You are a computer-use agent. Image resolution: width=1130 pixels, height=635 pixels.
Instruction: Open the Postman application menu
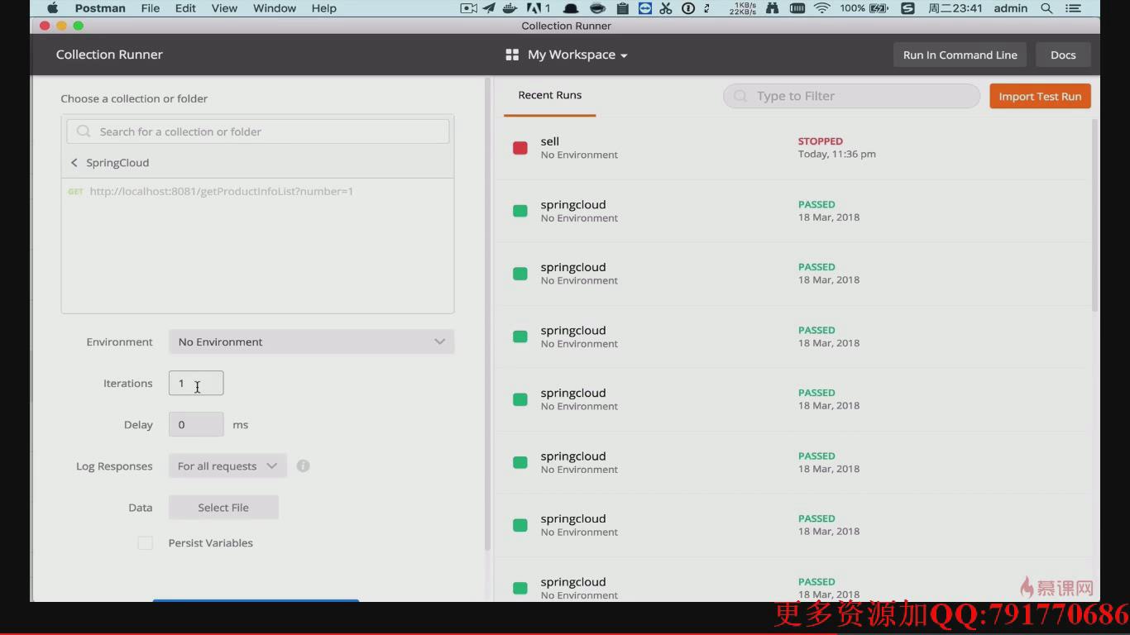pos(100,8)
